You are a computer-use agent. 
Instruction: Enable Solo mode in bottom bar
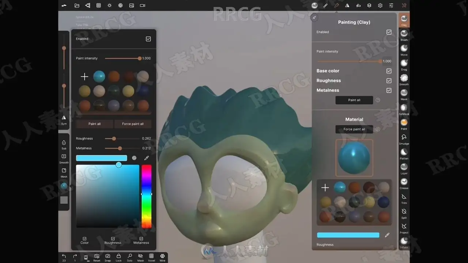point(129,258)
